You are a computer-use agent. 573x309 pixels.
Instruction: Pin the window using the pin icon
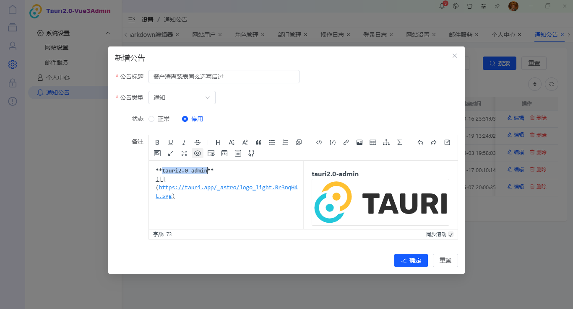point(497,6)
